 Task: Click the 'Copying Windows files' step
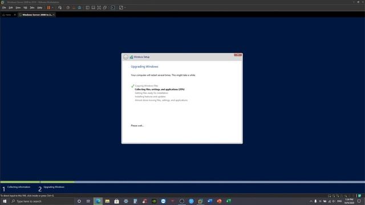point(147,86)
